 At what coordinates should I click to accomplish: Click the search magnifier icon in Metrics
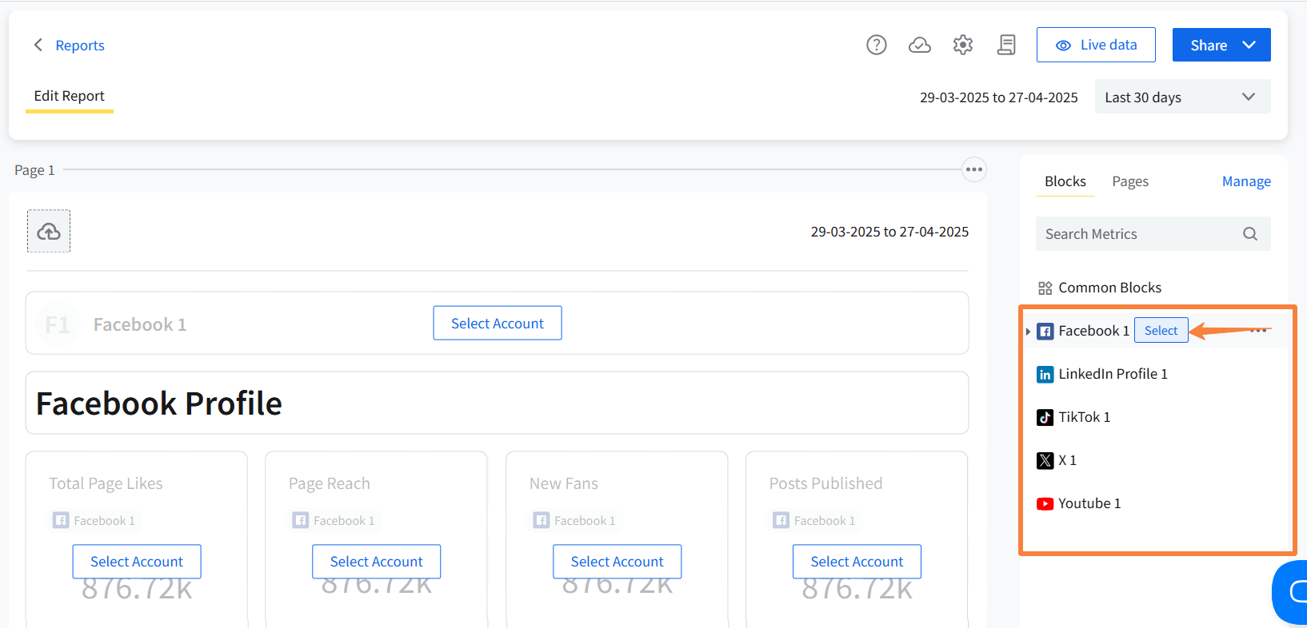(x=1250, y=234)
